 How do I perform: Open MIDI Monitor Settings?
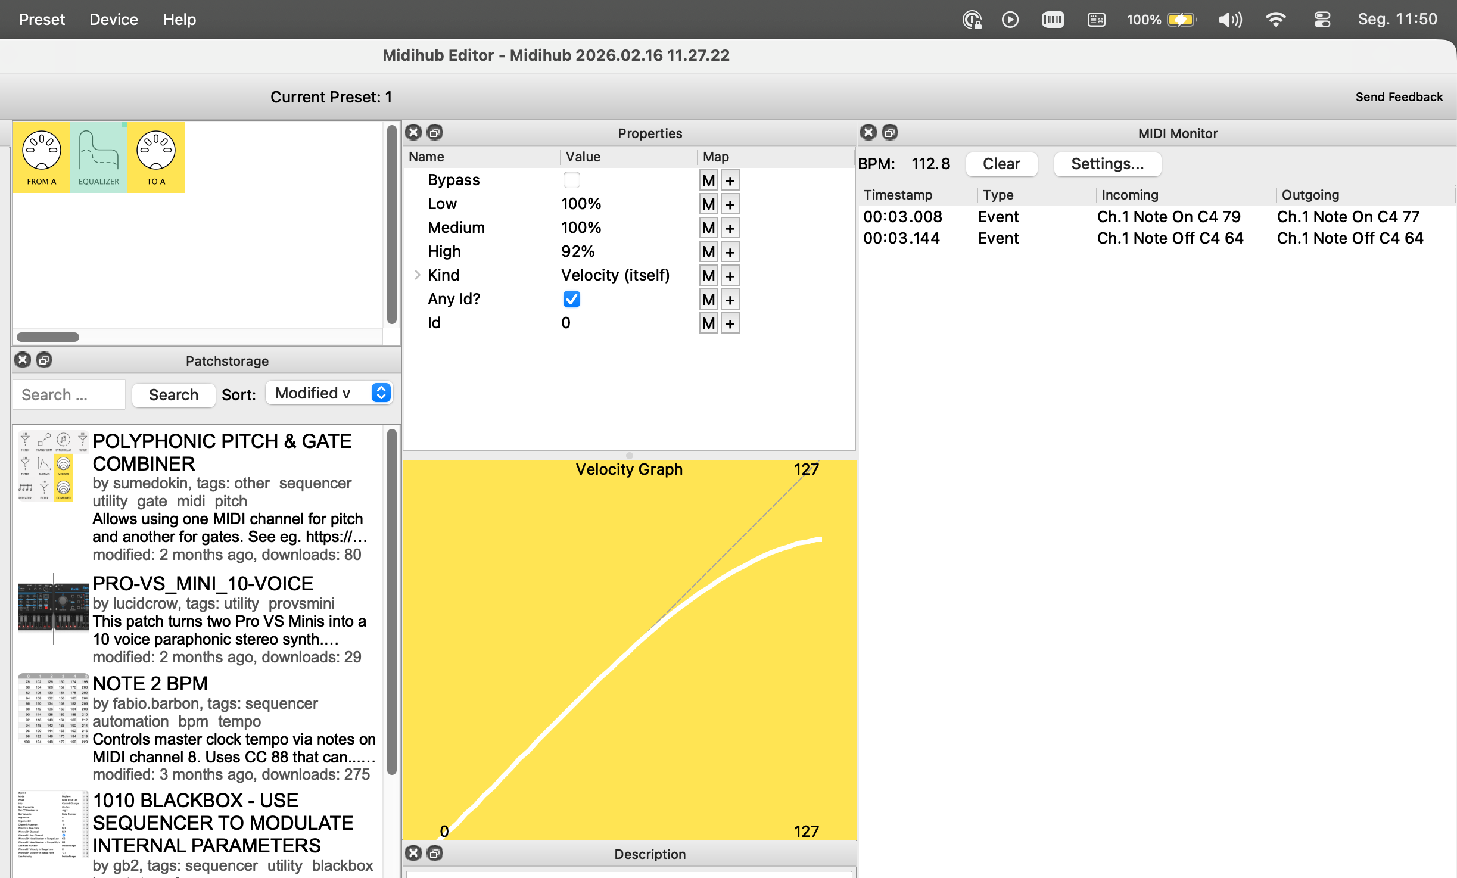click(x=1107, y=164)
